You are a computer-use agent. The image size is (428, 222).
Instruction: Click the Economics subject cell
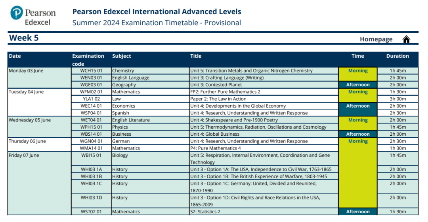coord(150,106)
